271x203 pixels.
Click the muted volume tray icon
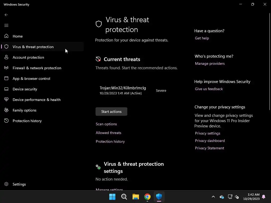[x=237, y=197]
